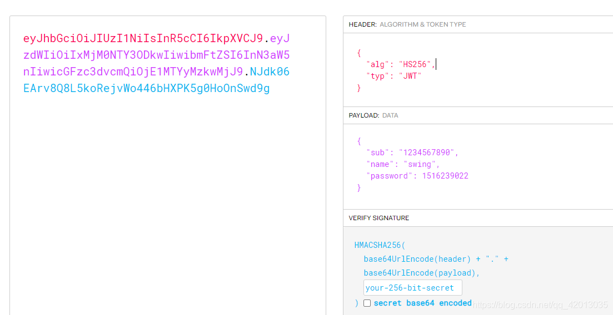Click the HMACSHA256( text in signature
Image resolution: width=613 pixels, height=315 pixels.
coord(380,246)
